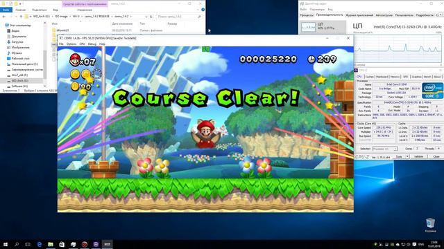Show the taskbar clock and calendar
Viewport: 444px width, 249px height.
pyautogui.click(x=434, y=244)
